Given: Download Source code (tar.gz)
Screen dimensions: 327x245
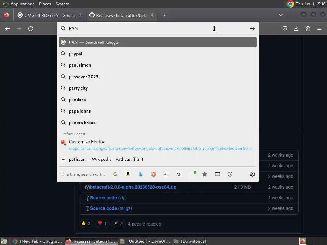Looking at the screenshot, I should pyautogui.click(x=111, y=208).
